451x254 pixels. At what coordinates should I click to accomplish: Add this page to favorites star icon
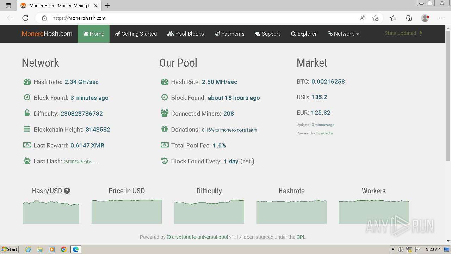(375, 18)
